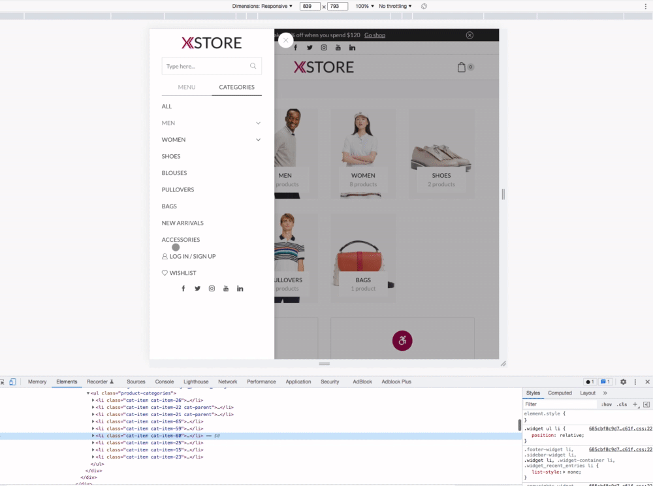This screenshot has height=486, width=653.
Task: Click the viewport width field 839
Action: coord(310,7)
